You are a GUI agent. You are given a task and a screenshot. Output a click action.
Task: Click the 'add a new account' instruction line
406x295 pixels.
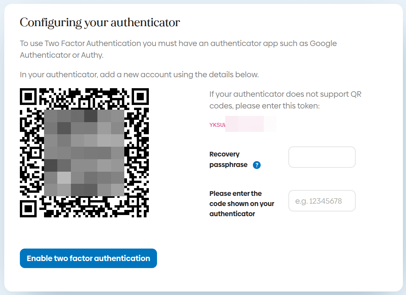139,74
